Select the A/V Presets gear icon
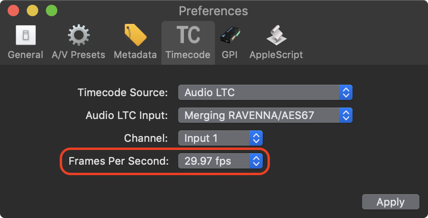The height and width of the screenshot is (218, 428). point(79,35)
